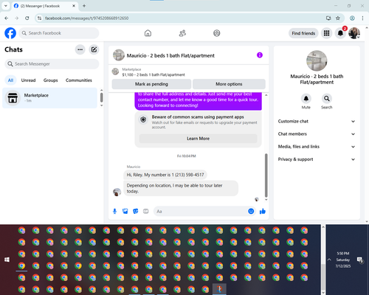Click Find friends button
This screenshot has width=369, height=295.
point(303,33)
